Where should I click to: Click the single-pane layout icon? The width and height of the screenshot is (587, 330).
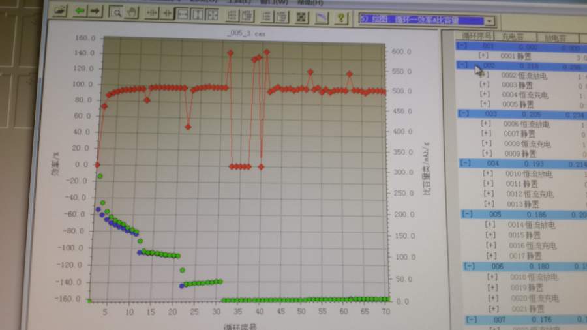[183, 14]
